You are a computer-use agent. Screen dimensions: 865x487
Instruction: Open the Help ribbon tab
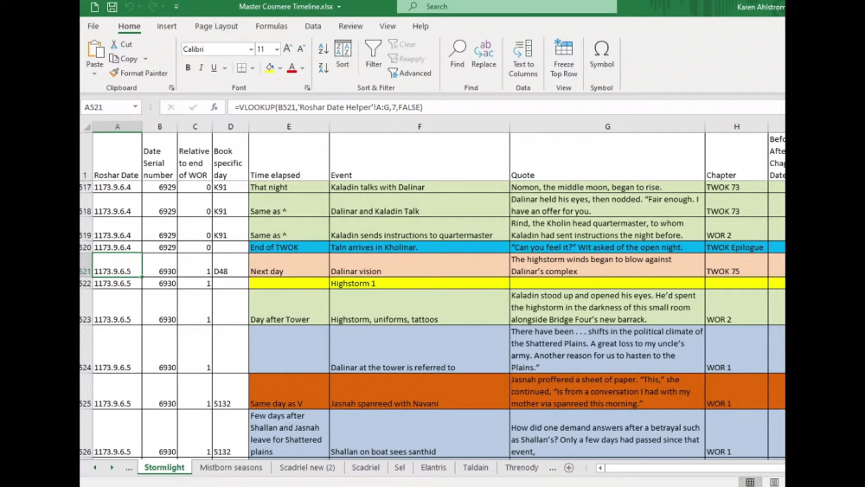[x=420, y=26]
